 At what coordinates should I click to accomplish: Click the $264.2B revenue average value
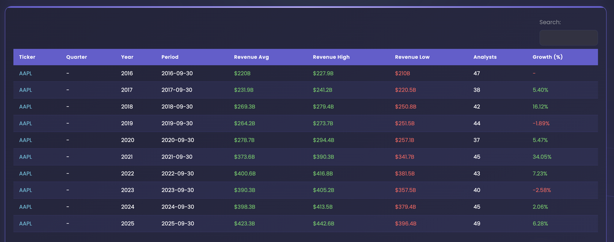[245, 123]
